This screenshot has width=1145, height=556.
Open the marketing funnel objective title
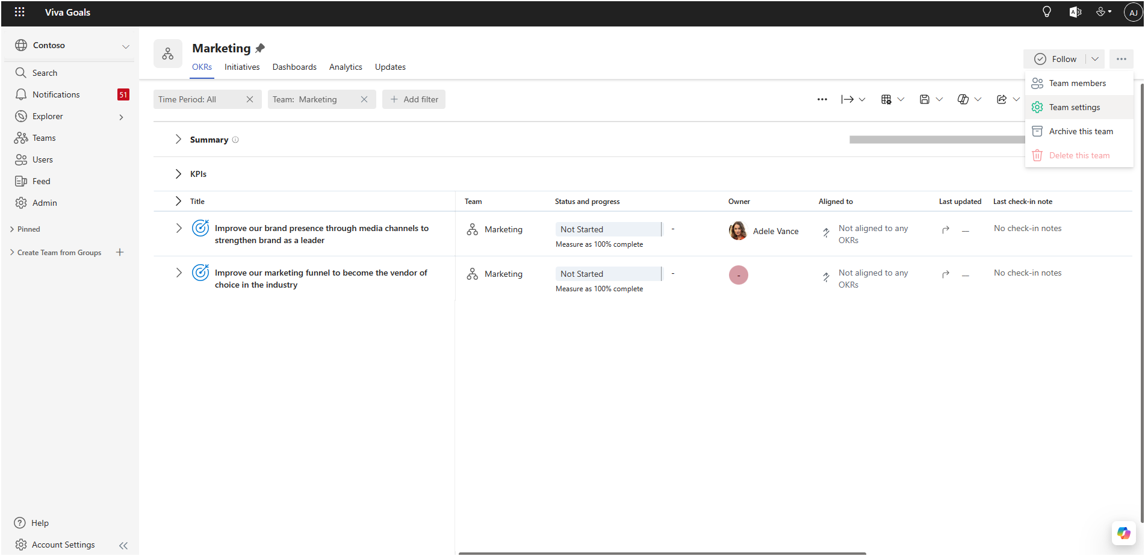321,279
